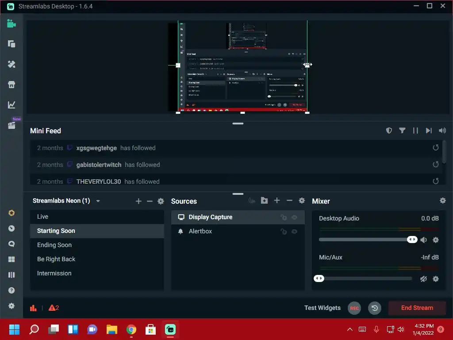Screen dimensions: 453x340
Task: Open the Themes icon in sidebar
Action: click(x=11, y=64)
